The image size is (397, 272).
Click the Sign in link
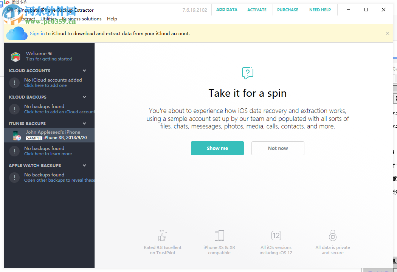point(37,33)
